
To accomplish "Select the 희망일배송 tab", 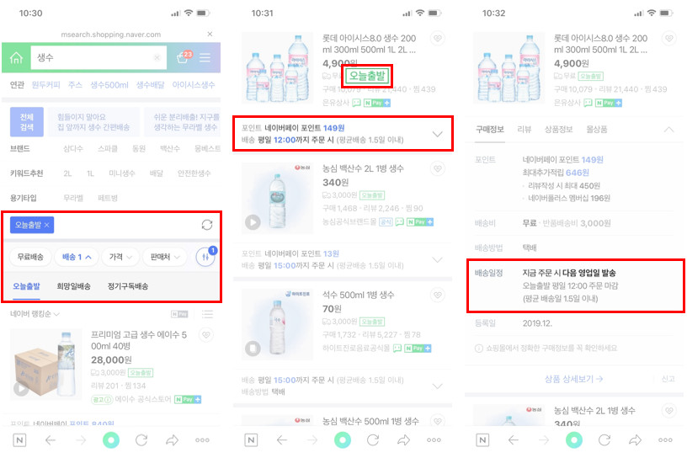I will (x=73, y=286).
